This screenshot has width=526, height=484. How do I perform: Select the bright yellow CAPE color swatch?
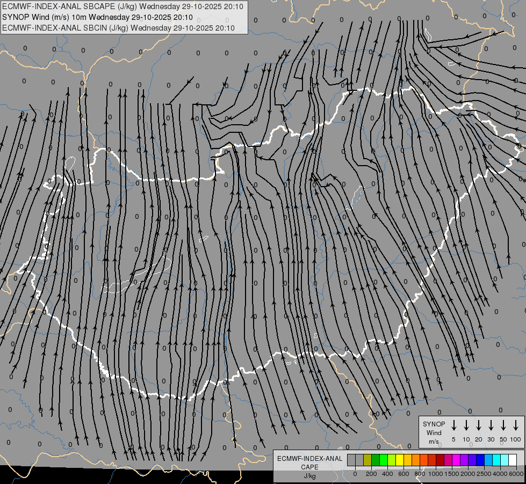coord(400,460)
